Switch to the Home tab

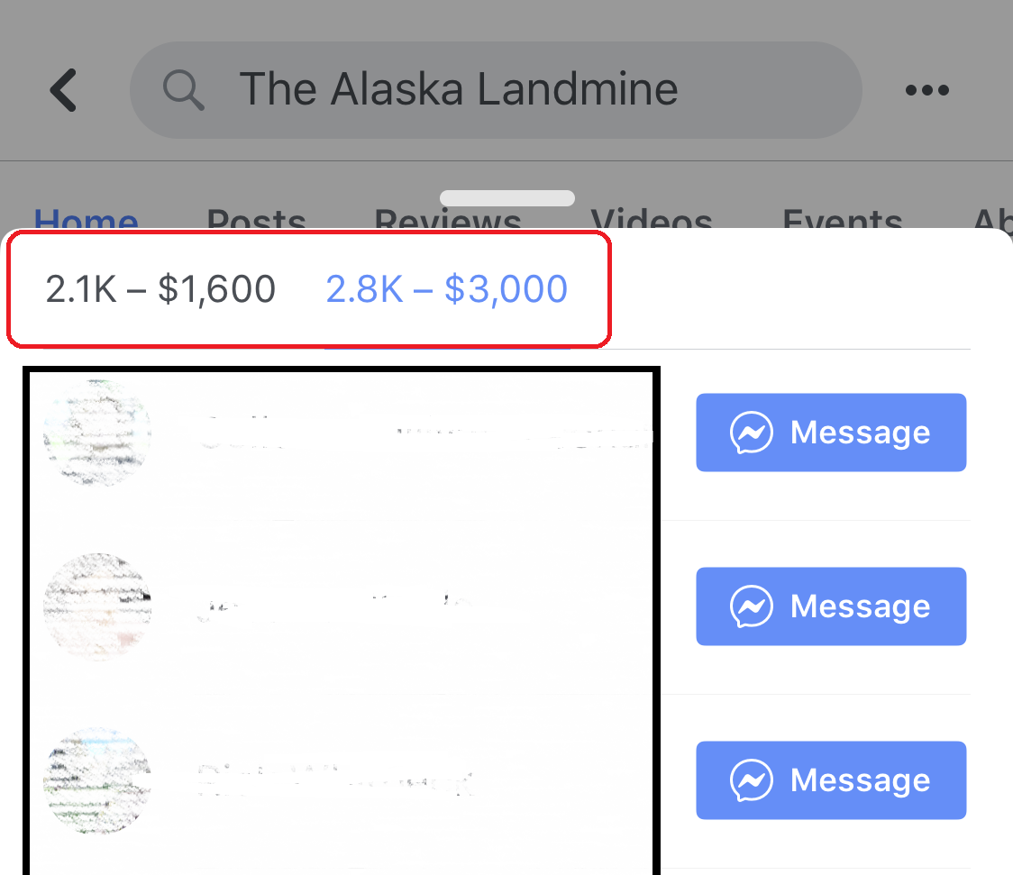[x=86, y=218]
